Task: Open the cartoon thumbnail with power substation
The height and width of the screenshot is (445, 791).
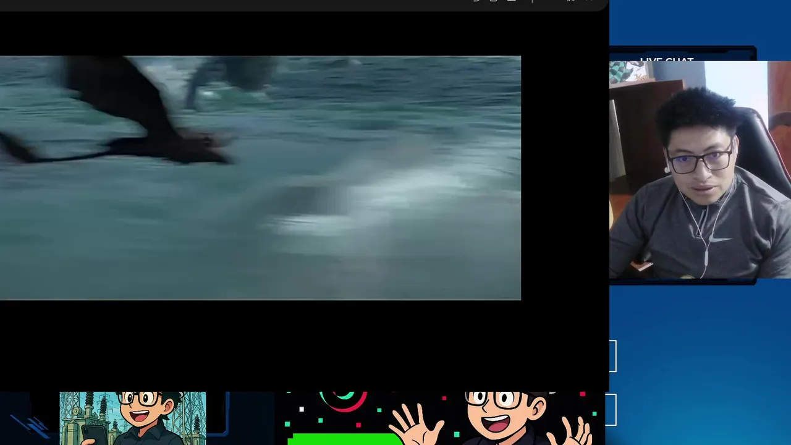Action: pyautogui.click(x=133, y=418)
